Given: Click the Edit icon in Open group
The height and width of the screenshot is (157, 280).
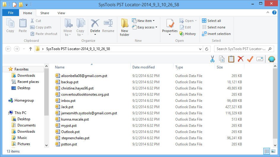Looking at the screenshot, I should coord(182,27).
